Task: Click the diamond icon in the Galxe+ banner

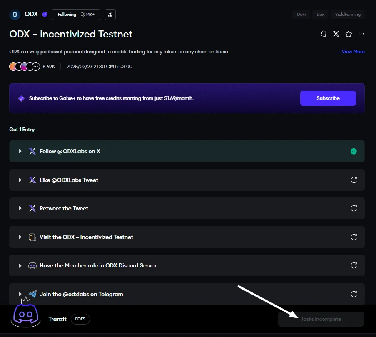Action: [21, 98]
